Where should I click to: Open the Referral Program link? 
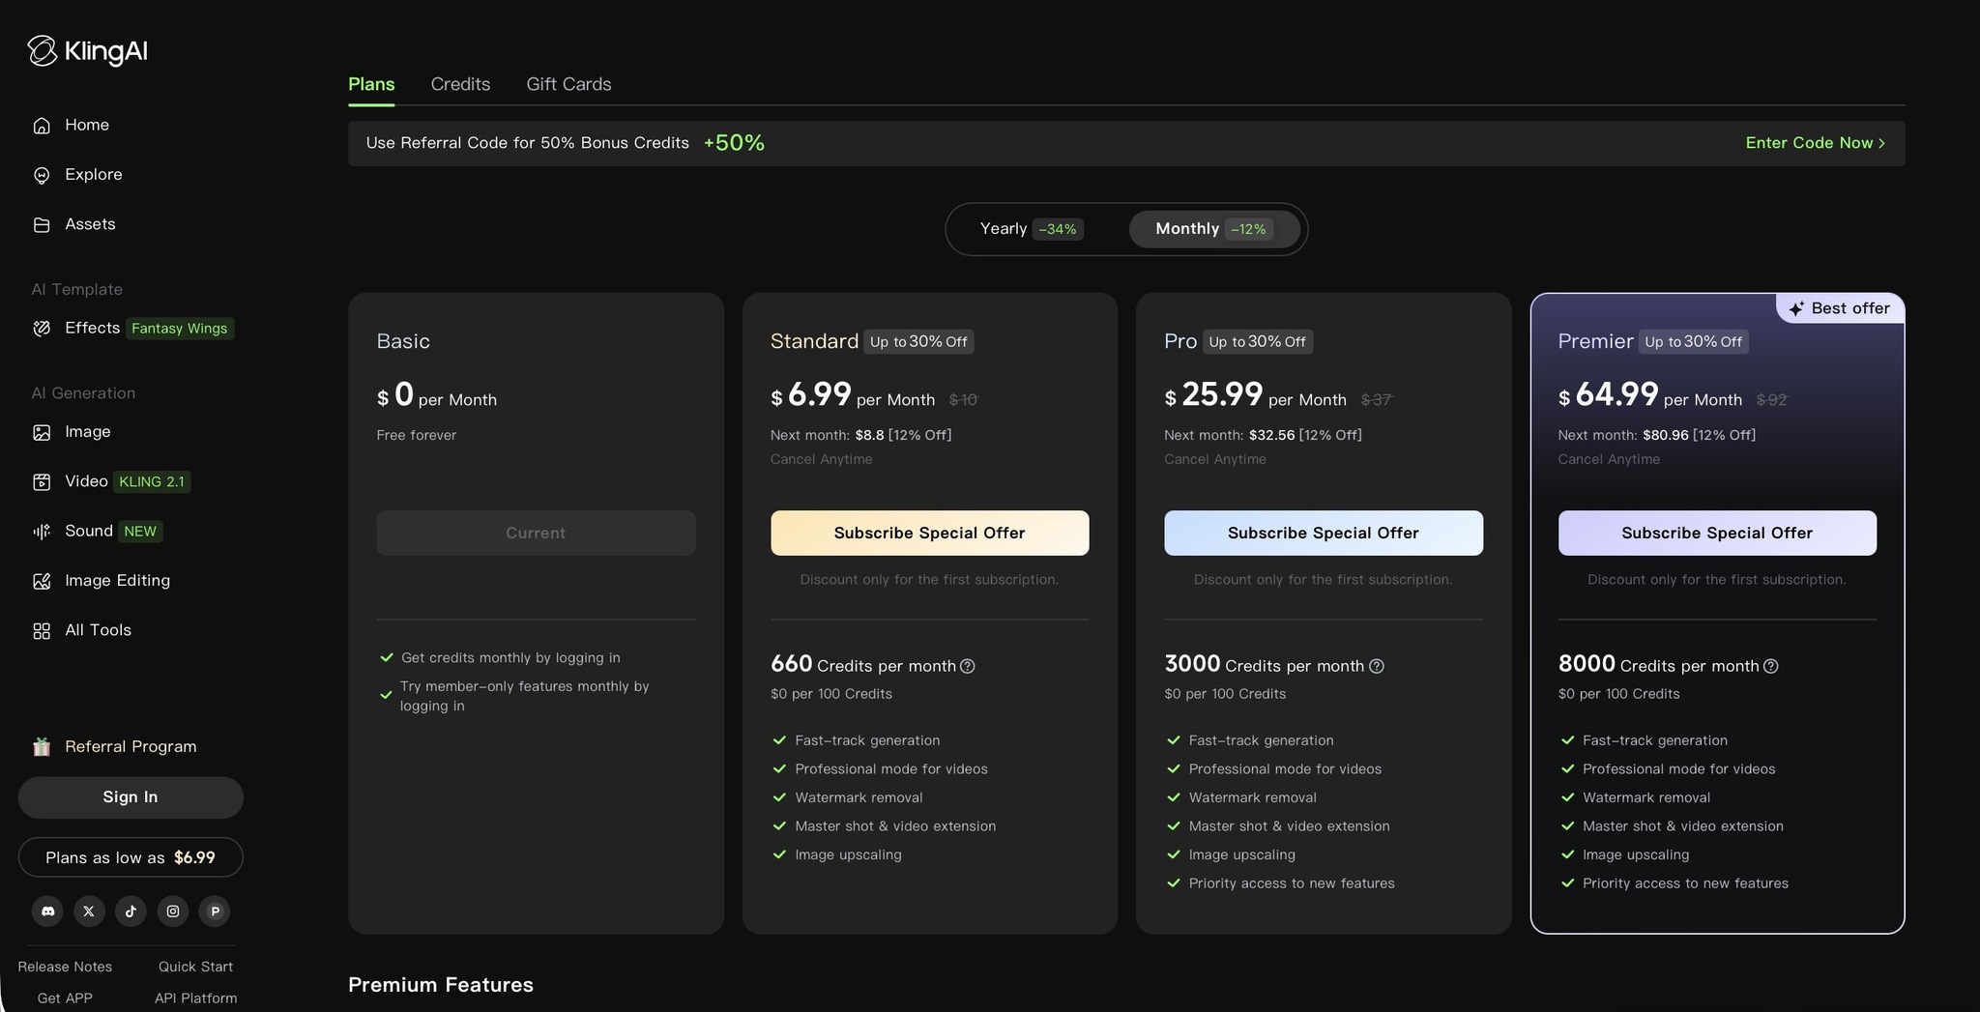point(131,746)
